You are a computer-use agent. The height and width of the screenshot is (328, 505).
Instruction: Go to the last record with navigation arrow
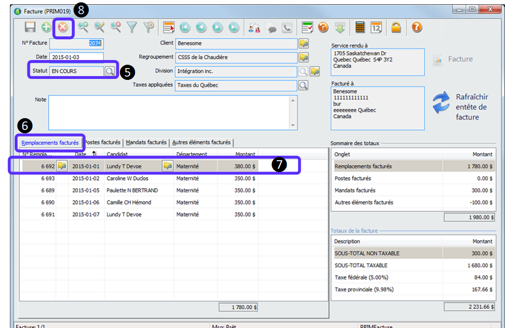(x=234, y=27)
